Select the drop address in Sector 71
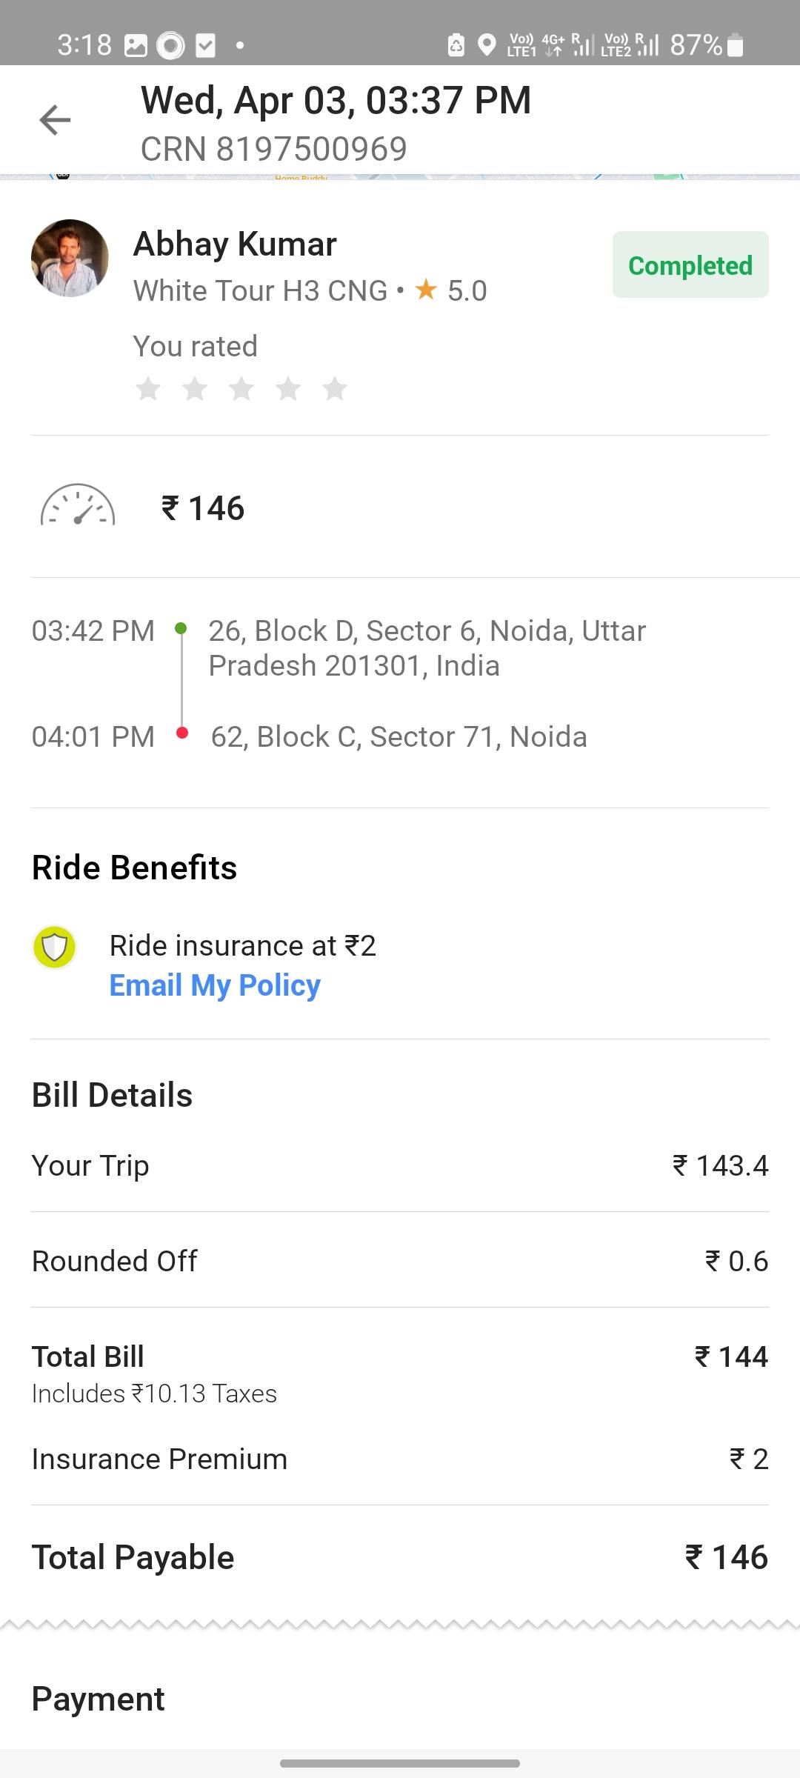The image size is (800, 1778). (x=399, y=736)
